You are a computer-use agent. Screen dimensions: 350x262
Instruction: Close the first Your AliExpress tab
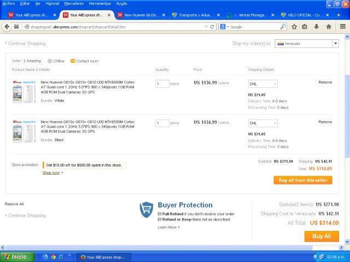pyautogui.click(x=55, y=15)
